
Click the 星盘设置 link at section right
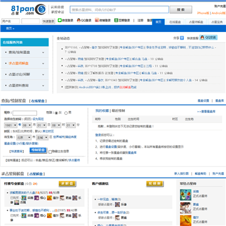[203, 100]
